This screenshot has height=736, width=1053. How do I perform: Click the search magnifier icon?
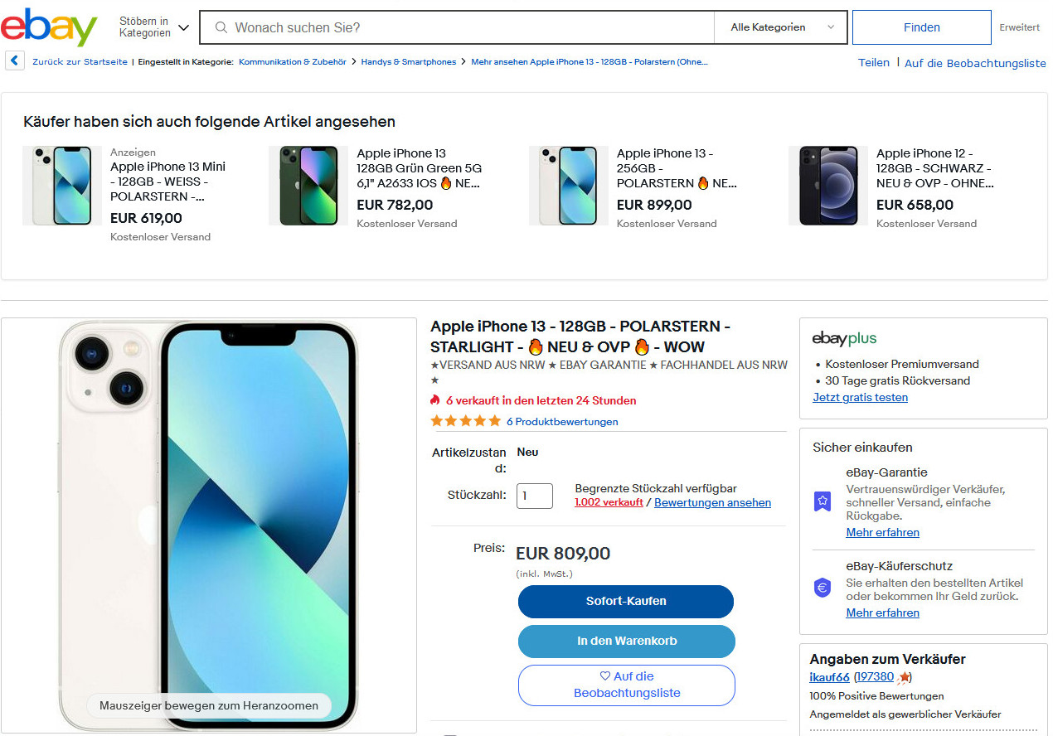[x=221, y=27]
